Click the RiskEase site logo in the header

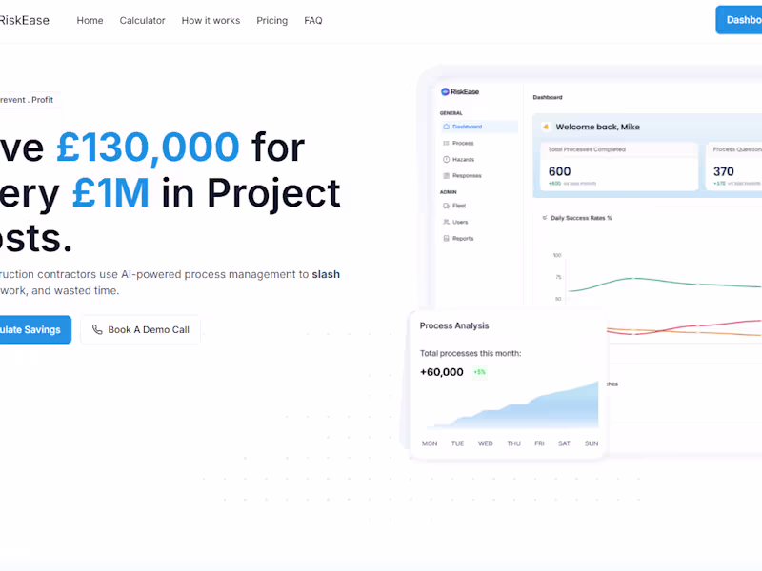(25, 20)
